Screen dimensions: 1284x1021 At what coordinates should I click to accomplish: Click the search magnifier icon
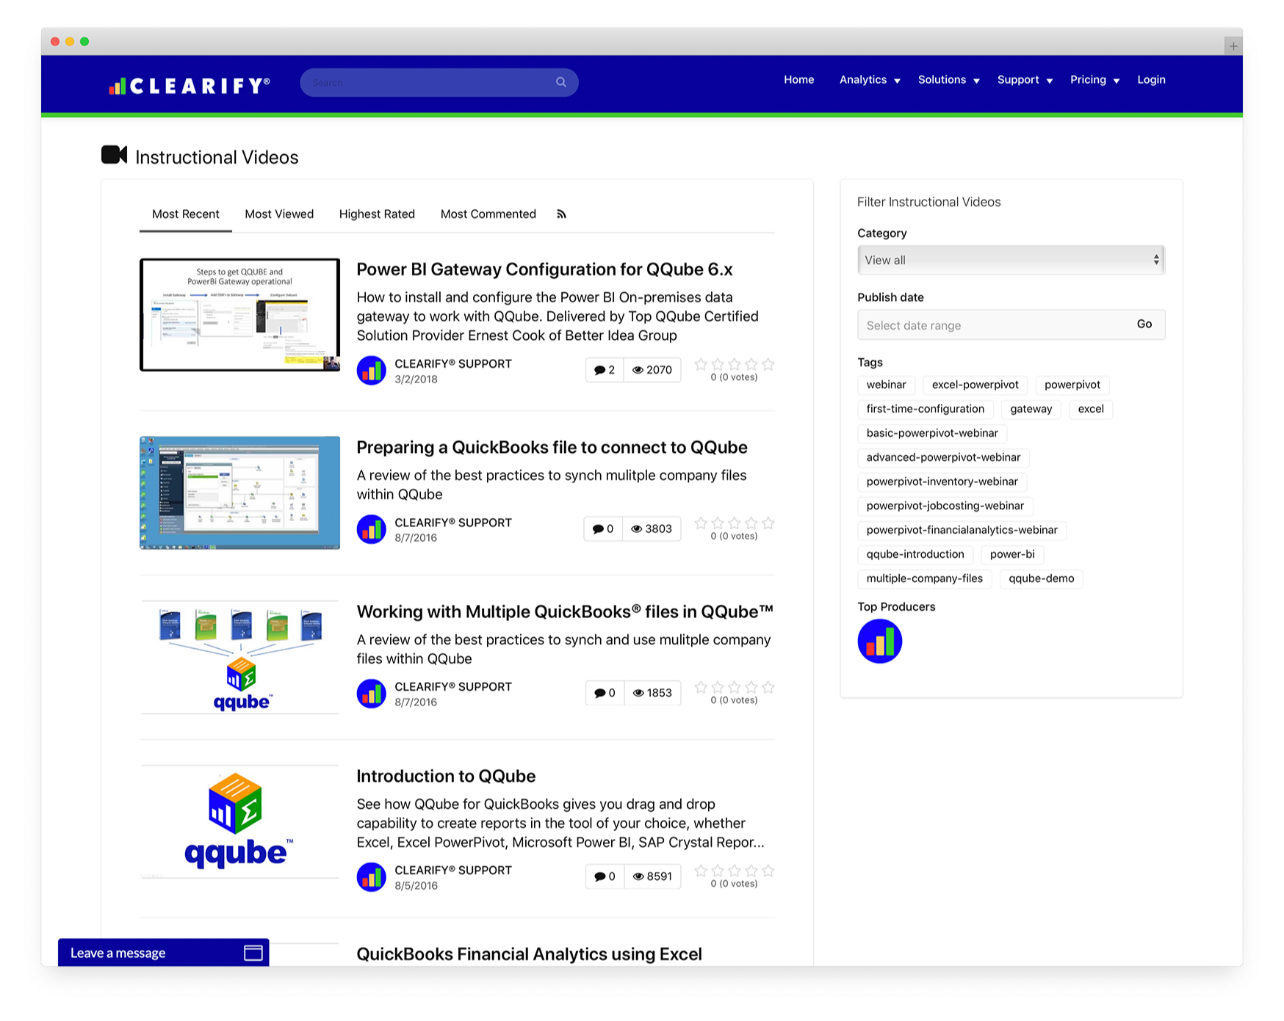561,82
